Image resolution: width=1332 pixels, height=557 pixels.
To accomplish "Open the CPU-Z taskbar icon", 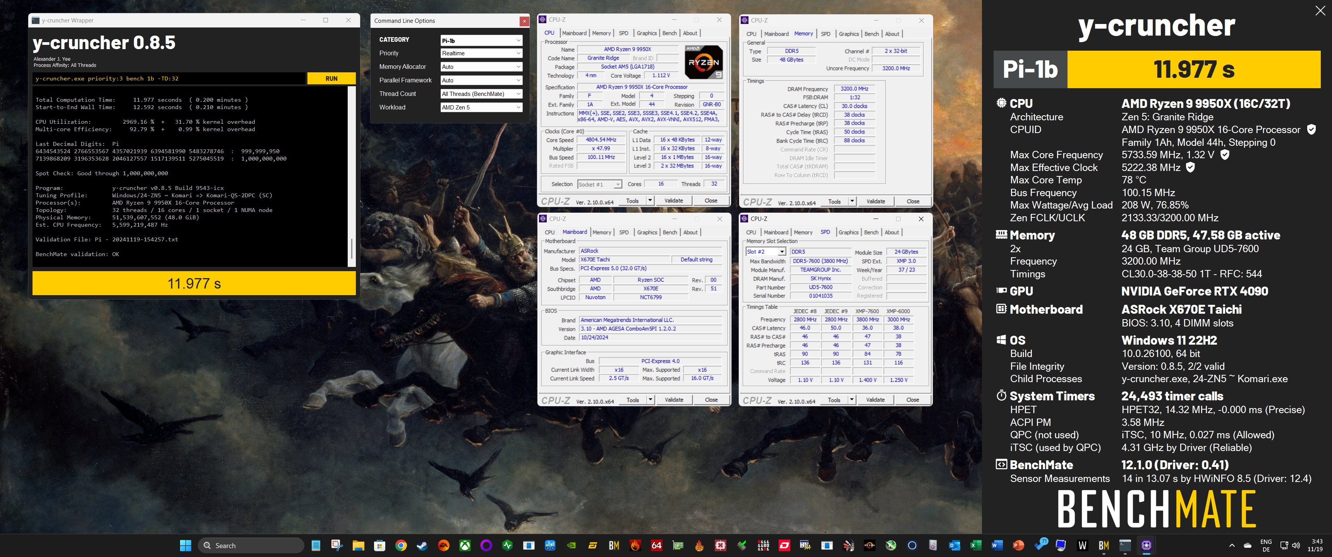I will click(1146, 545).
